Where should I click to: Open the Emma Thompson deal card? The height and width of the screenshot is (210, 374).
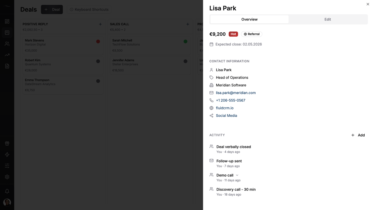click(63, 85)
